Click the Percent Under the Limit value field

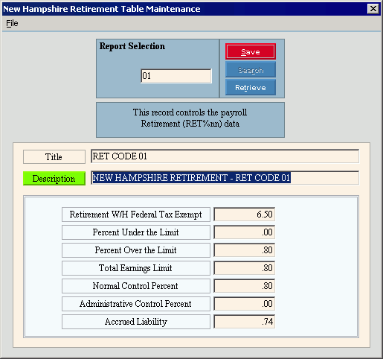click(244, 232)
